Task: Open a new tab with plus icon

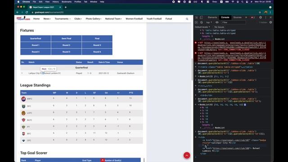Action: point(66,7)
